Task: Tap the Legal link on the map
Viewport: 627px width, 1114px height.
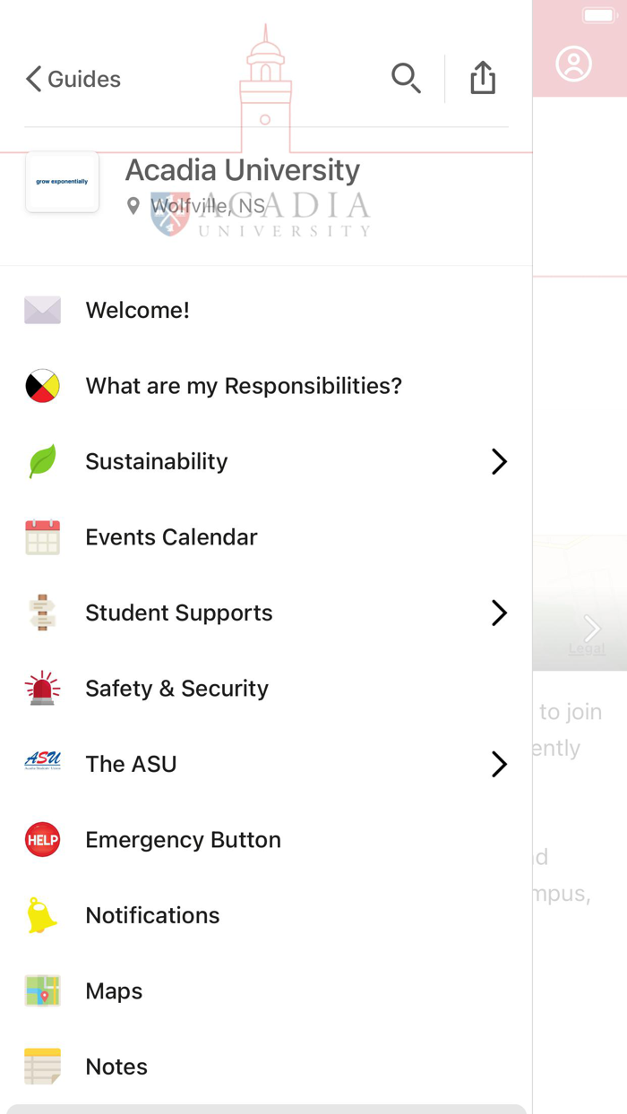Action: 587,648
